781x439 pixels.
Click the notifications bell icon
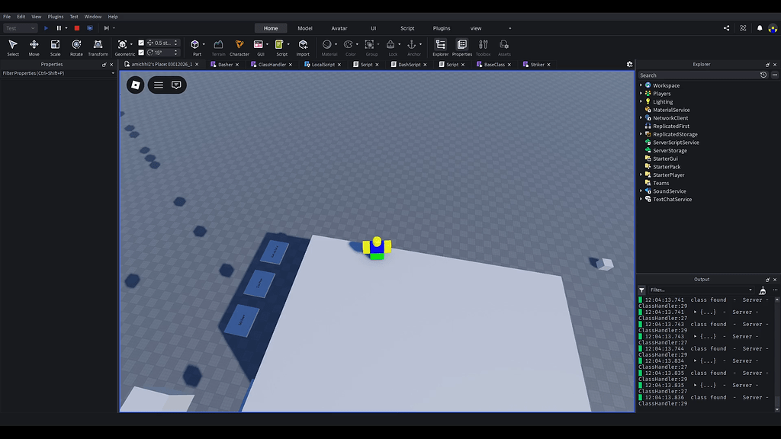[x=760, y=28]
